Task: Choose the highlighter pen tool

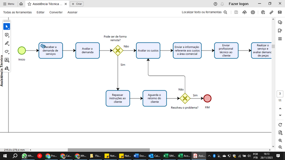Action: 7,43
